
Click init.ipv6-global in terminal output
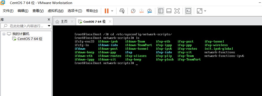219,49
